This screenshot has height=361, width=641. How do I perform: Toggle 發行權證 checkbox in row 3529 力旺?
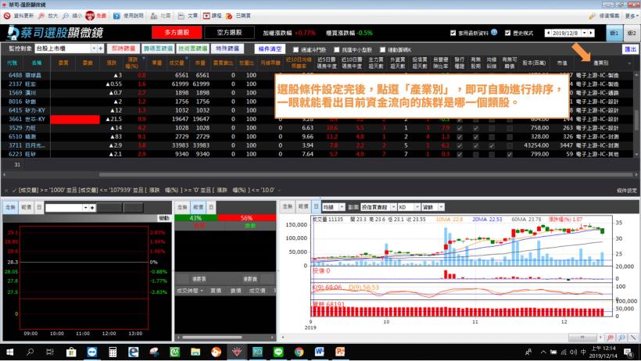pyautogui.click(x=460, y=128)
